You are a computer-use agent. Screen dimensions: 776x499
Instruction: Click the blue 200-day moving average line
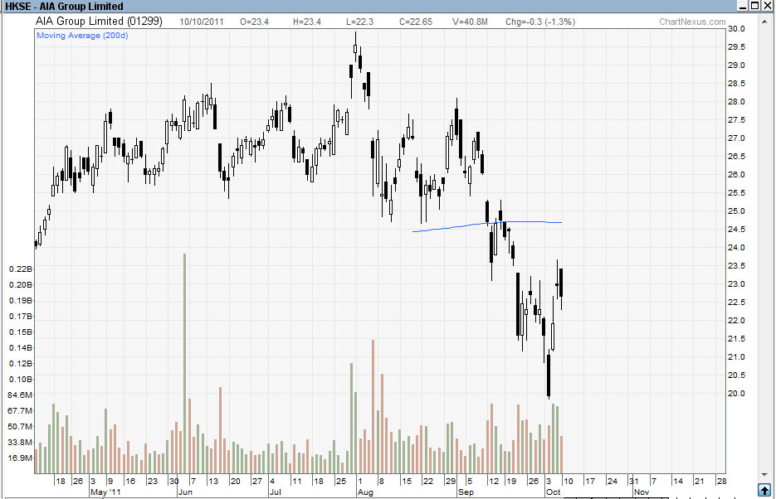(487, 225)
